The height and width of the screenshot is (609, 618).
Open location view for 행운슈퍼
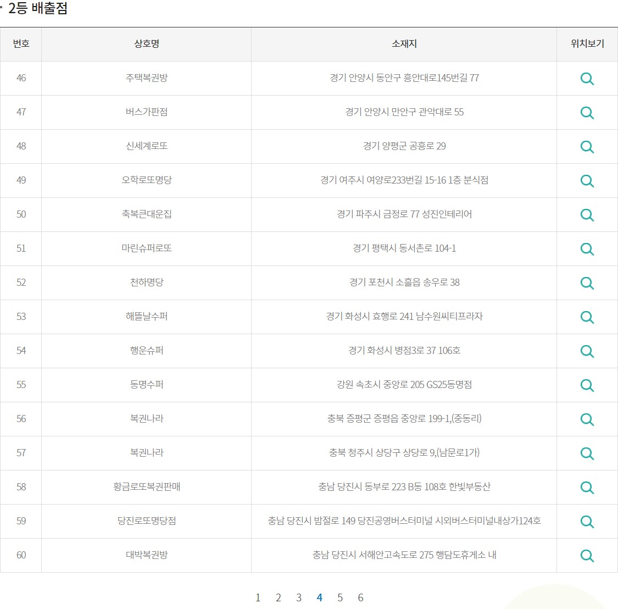pyautogui.click(x=587, y=351)
